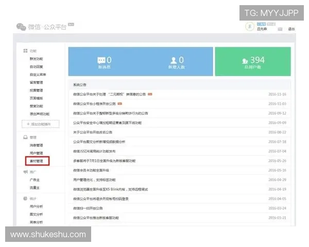Open the 图文分析 video data announcement

[99, 142]
